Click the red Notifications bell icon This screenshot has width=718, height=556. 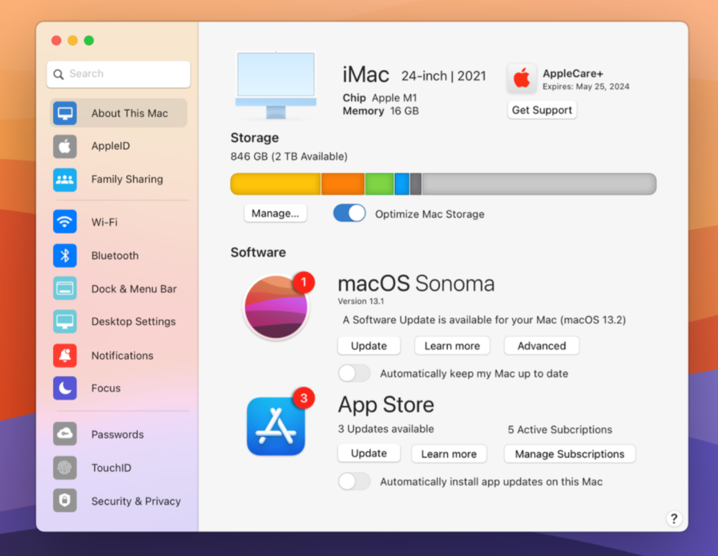point(65,355)
